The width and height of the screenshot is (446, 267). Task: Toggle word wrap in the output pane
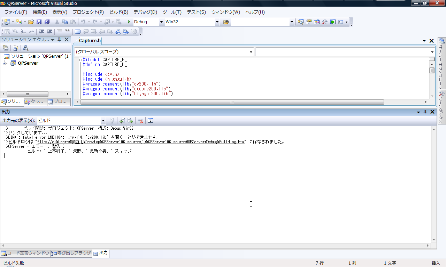151,121
